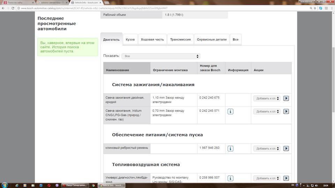The width and height of the screenshot is (335, 188).
Task: Go back with browser back arrow
Action: (x=3, y=8)
